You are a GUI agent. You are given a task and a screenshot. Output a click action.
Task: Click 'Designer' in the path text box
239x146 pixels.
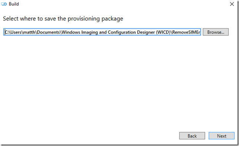[x=146, y=32]
